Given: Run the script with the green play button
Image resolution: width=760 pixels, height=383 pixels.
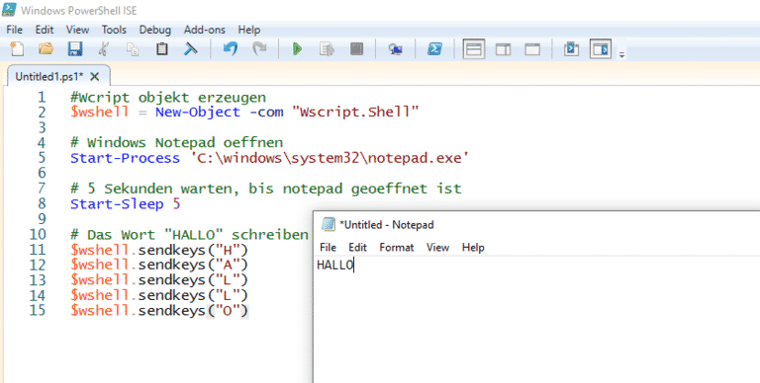Looking at the screenshot, I should tap(297, 48).
